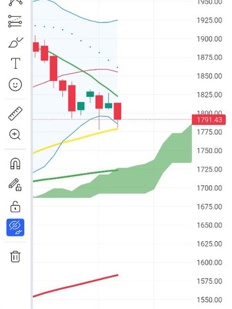Delete drawings with the trash icon
232x309 pixels.
pyautogui.click(x=15, y=256)
